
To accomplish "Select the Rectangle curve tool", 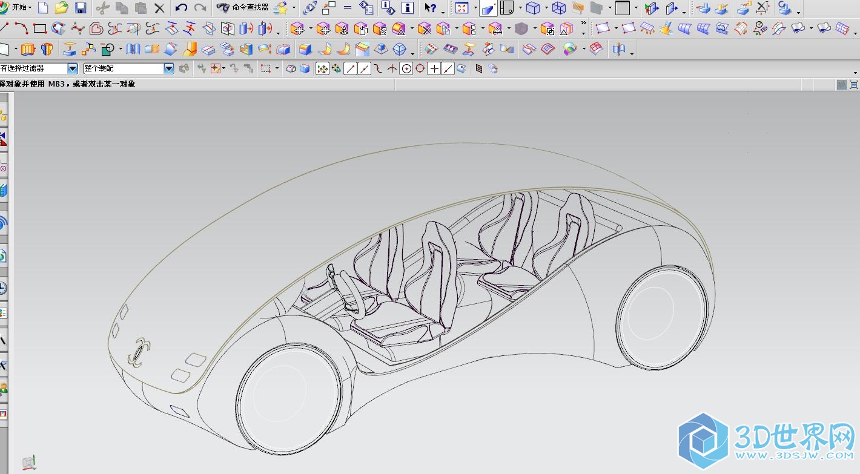I will point(40,28).
